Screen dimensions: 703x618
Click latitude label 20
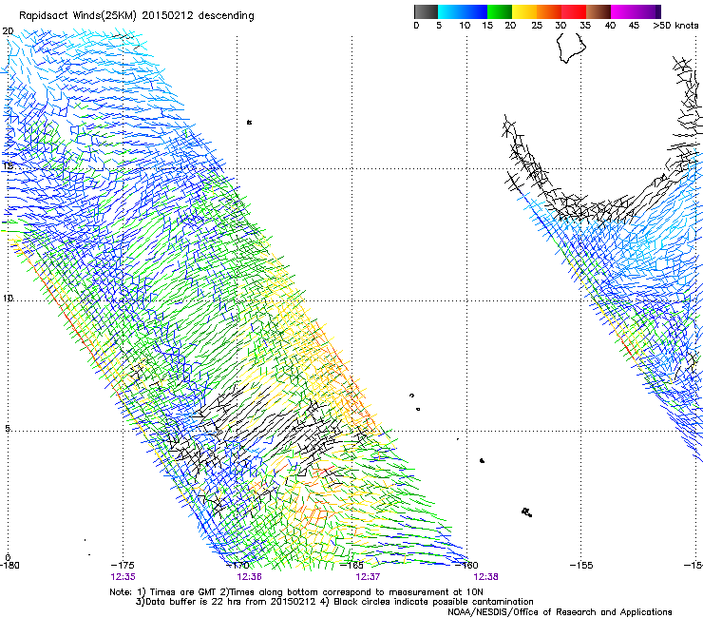tap(8, 31)
